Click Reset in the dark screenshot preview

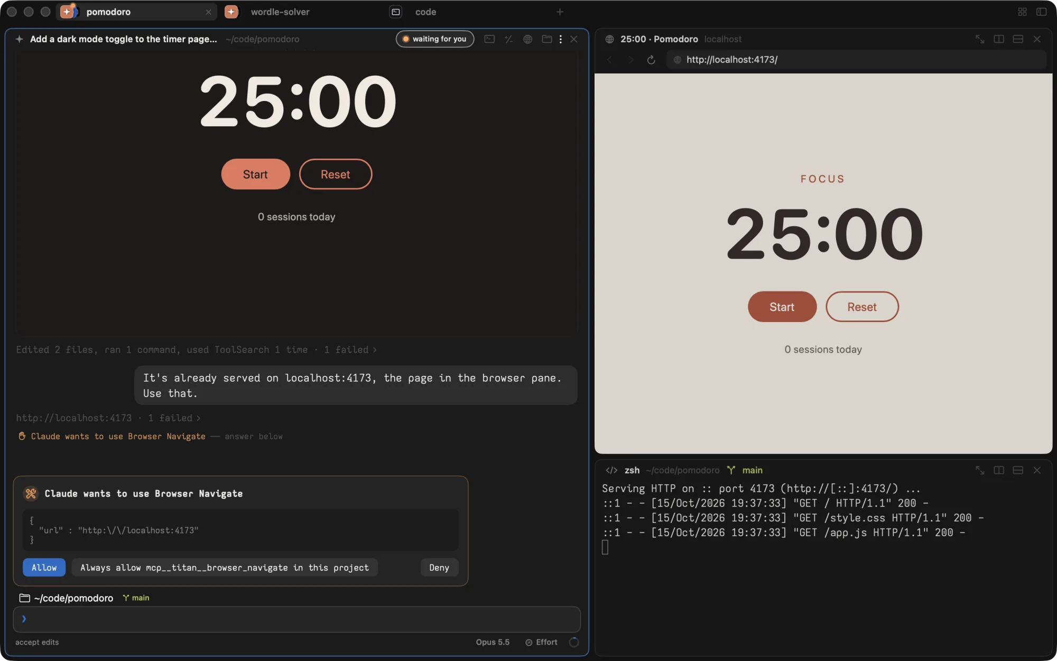[336, 174]
